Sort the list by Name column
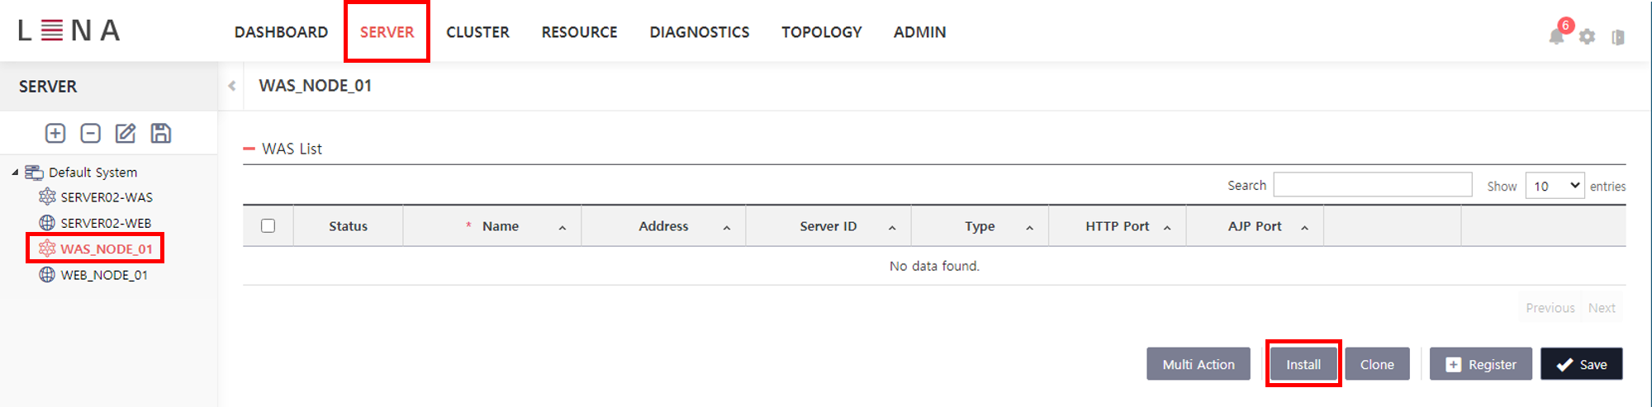 (x=501, y=226)
